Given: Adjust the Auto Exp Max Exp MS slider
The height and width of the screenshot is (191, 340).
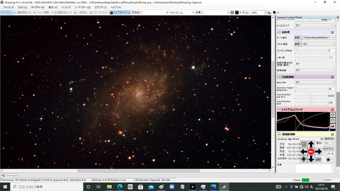Looking at the screenshot, I should 311,95.
